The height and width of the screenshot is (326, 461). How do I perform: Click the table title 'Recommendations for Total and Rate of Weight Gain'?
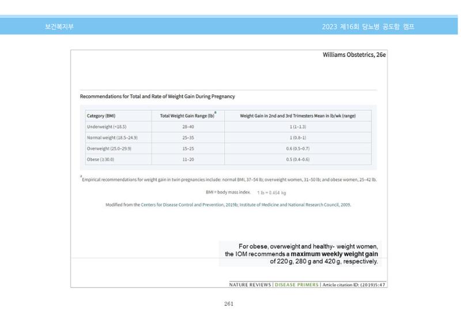coord(157,96)
